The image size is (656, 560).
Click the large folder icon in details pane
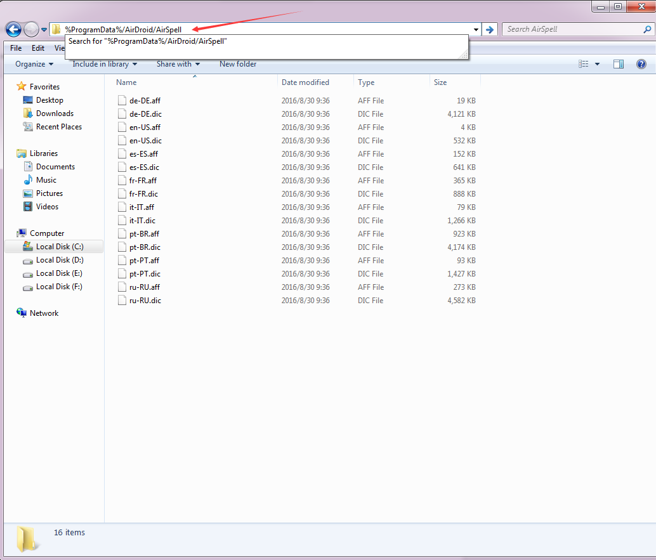(x=28, y=538)
